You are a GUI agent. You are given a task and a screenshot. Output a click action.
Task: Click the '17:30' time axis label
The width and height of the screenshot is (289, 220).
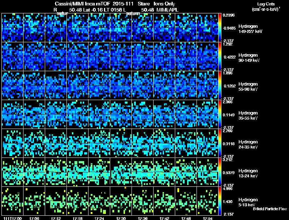point(121,218)
